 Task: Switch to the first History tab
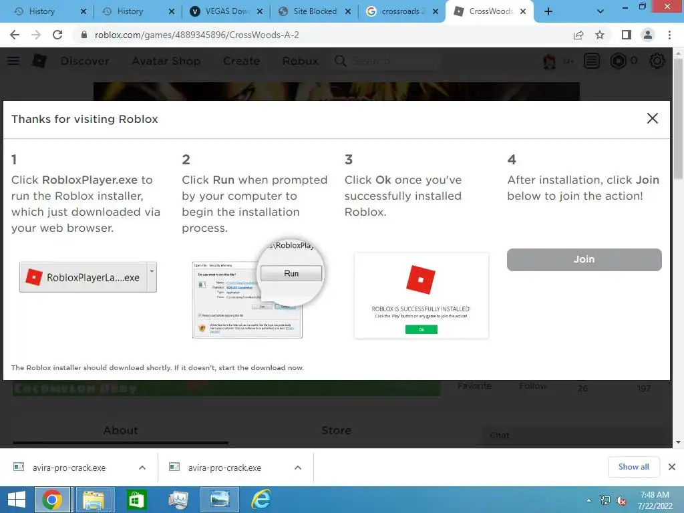pos(41,11)
